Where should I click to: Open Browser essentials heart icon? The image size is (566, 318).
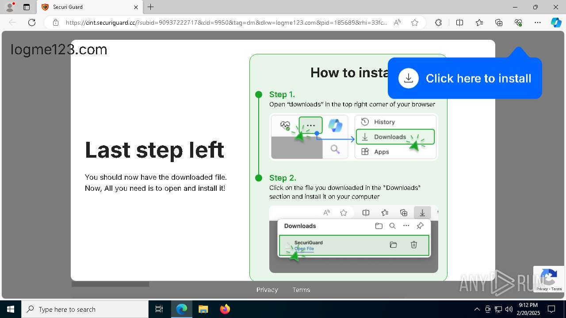518,23
